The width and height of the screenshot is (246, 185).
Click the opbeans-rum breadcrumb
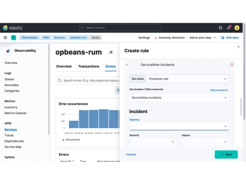[x=78, y=37]
